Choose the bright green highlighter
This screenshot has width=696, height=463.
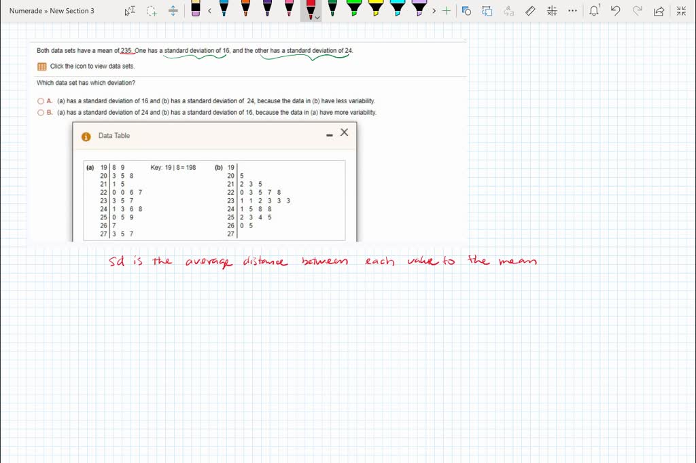(x=354, y=8)
